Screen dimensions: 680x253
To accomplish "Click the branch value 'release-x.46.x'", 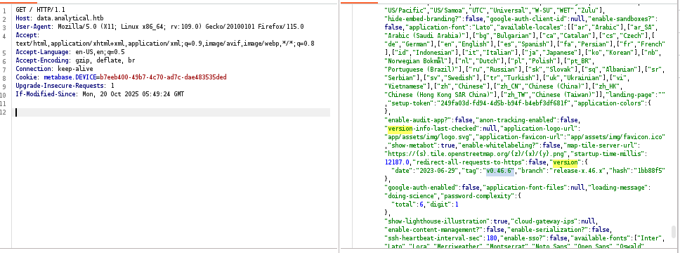I will [578, 171].
